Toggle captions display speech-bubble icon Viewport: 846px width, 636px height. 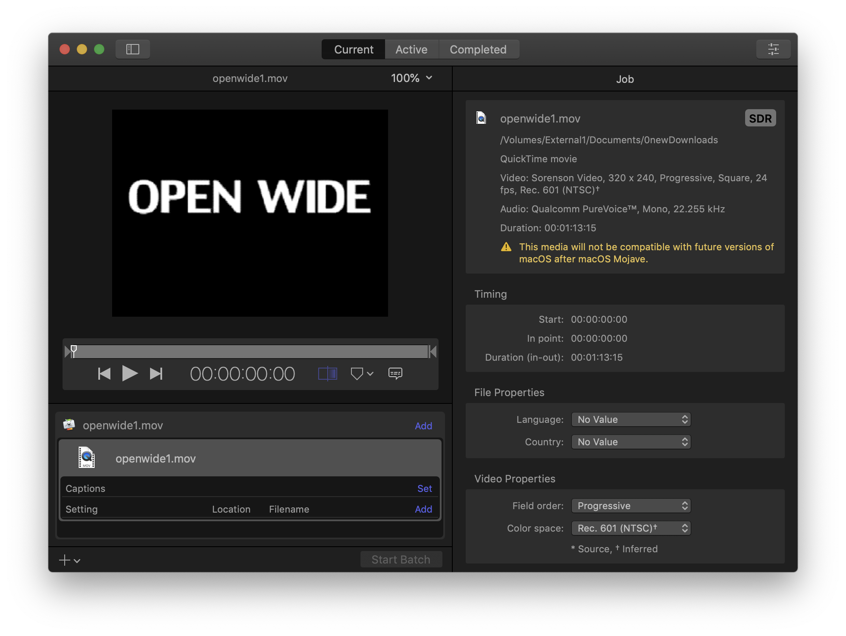click(x=395, y=374)
